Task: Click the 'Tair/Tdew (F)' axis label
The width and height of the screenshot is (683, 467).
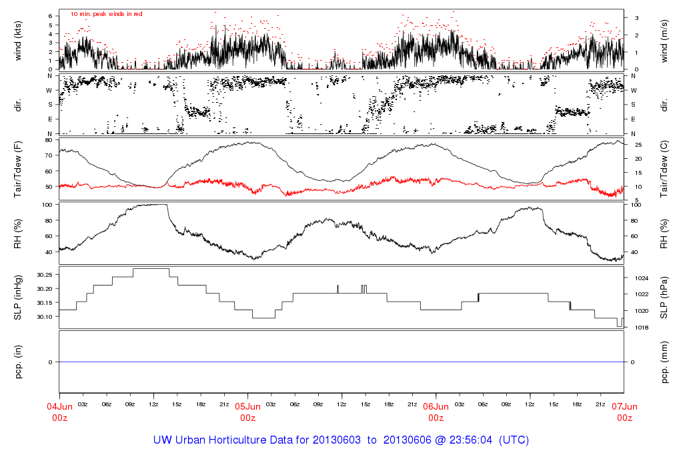Action: point(18,169)
